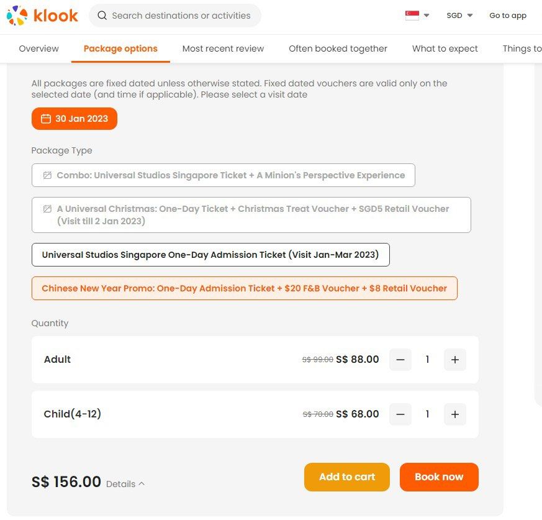Click the Add to cart button

pos(347,477)
